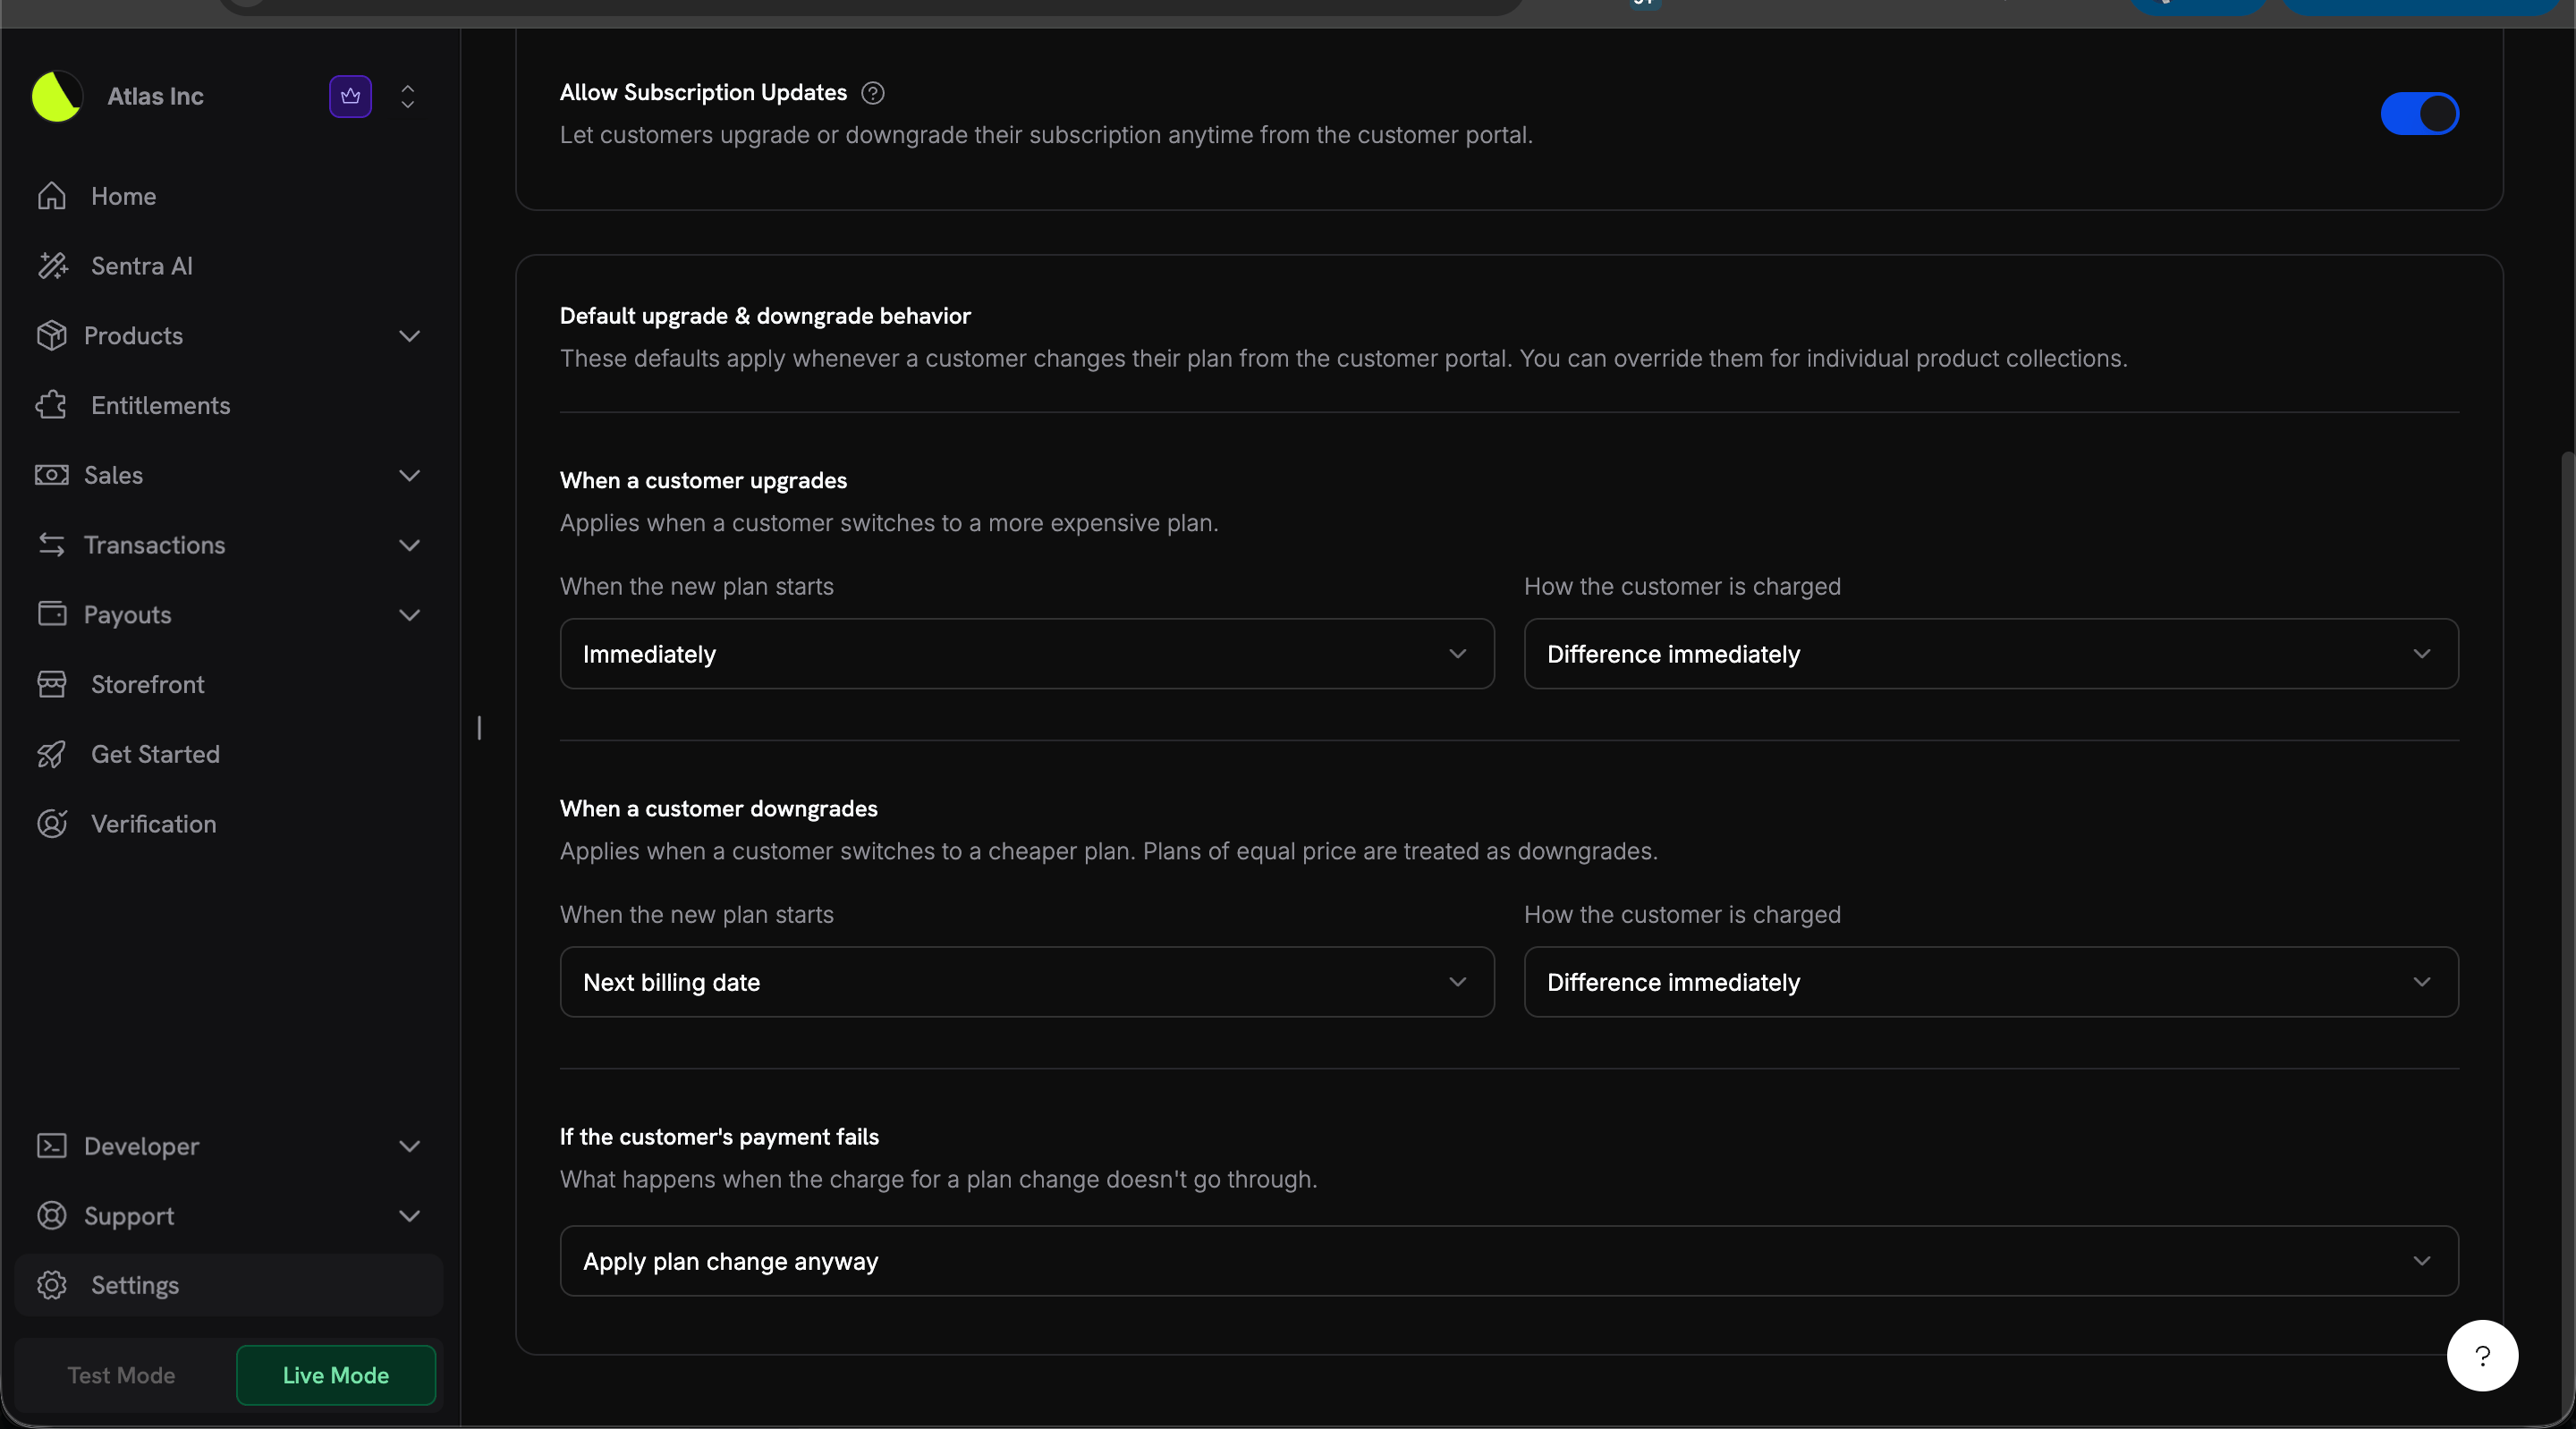Click the Products box icon
Viewport: 2576px width, 1429px height.
coord(52,336)
